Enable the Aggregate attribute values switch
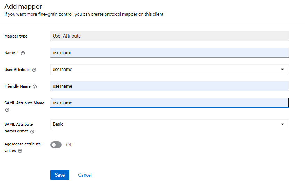 pyautogui.click(x=56, y=145)
